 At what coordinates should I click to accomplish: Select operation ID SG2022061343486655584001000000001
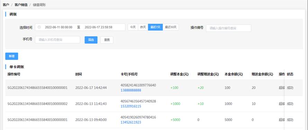coord(37,120)
